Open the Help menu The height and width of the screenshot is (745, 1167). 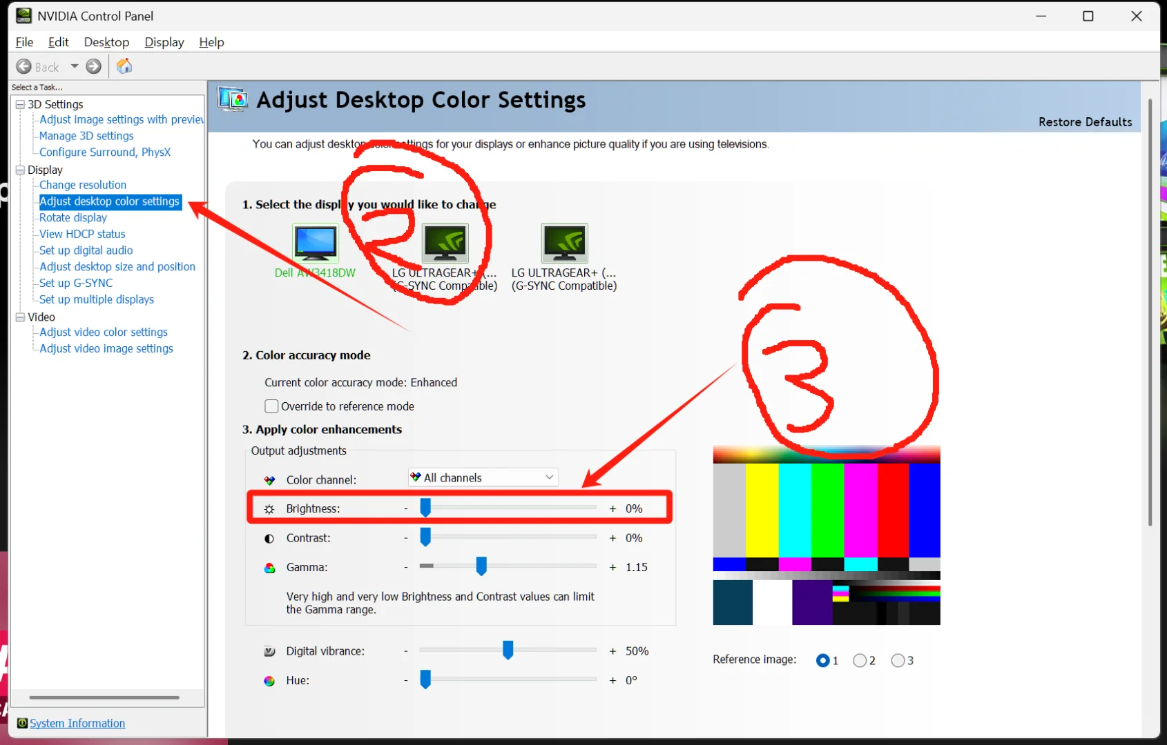(x=211, y=42)
